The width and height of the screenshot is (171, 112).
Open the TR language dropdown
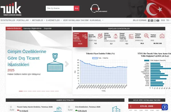coord(168,20)
